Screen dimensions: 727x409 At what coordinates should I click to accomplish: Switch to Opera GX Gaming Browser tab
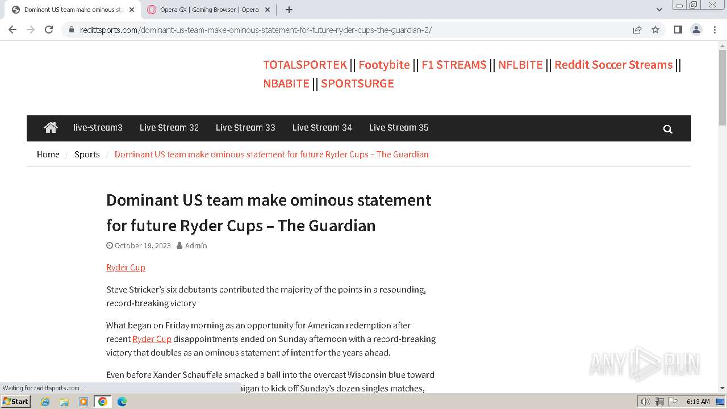[x=208, y=10]
